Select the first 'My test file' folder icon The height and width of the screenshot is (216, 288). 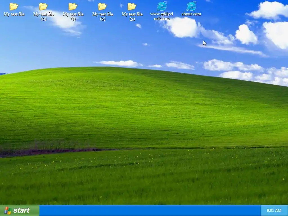pyautogui.click(x=14, y=7)
